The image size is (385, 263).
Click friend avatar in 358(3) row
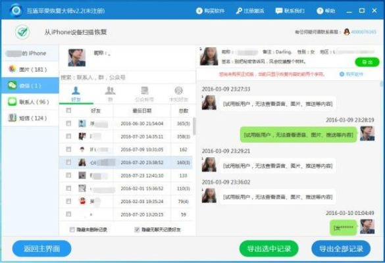click(82, 136)
